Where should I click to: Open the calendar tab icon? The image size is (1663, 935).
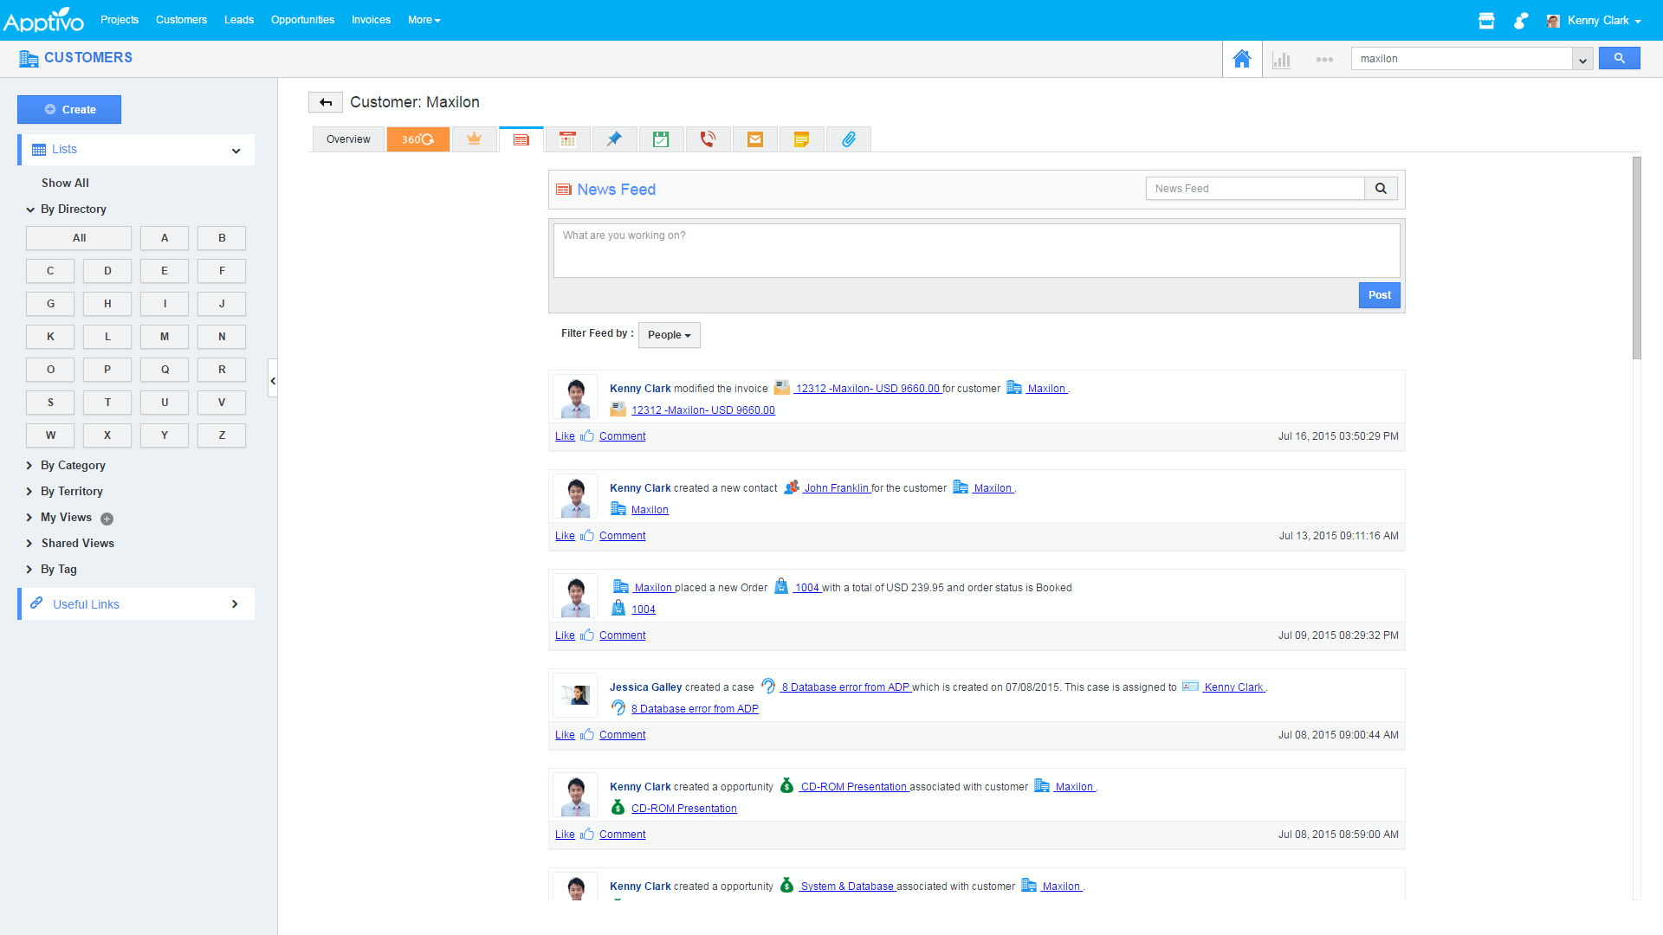567,139
